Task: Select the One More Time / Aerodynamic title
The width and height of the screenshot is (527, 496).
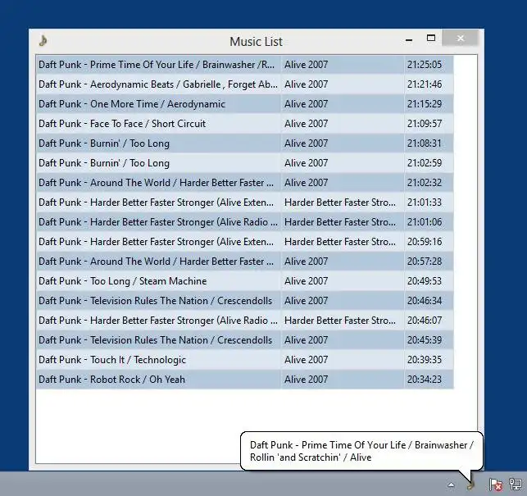Action: pyautogui.click(x=132, y=104)
